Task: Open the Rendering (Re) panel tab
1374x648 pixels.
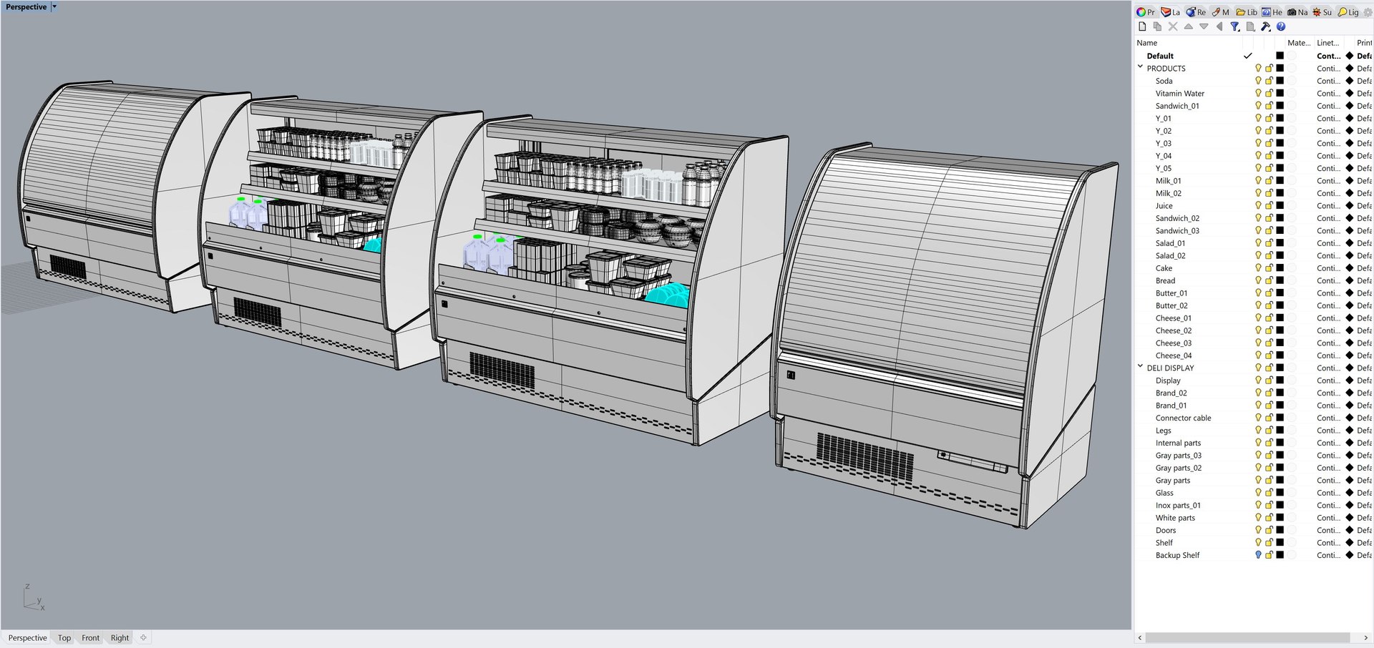Action: (1196, 12)
